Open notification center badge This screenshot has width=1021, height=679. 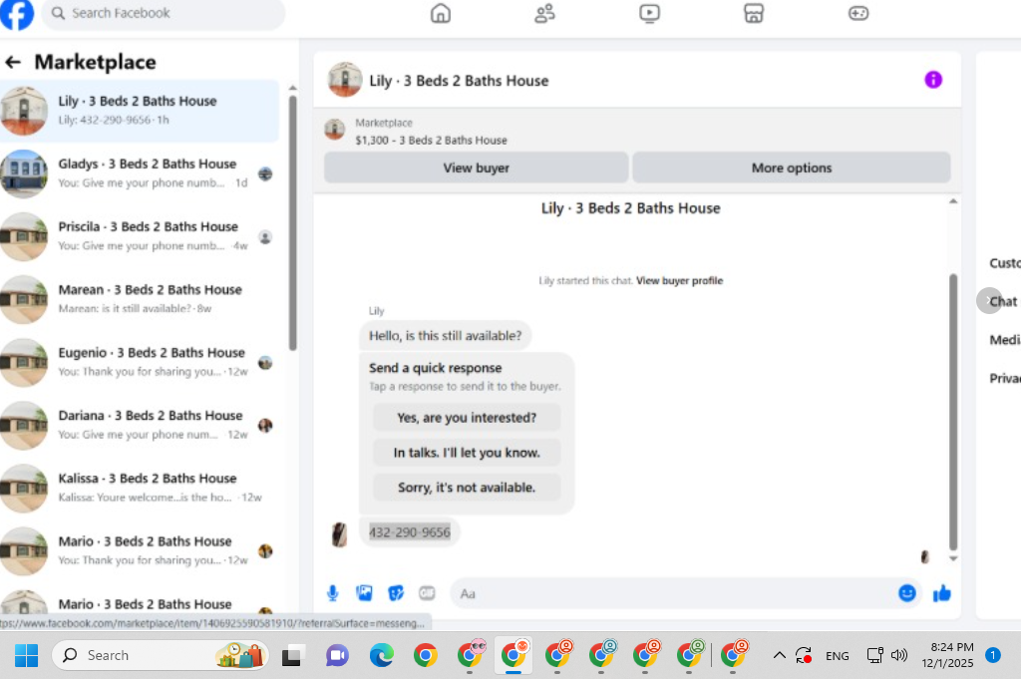pos(992,655)
